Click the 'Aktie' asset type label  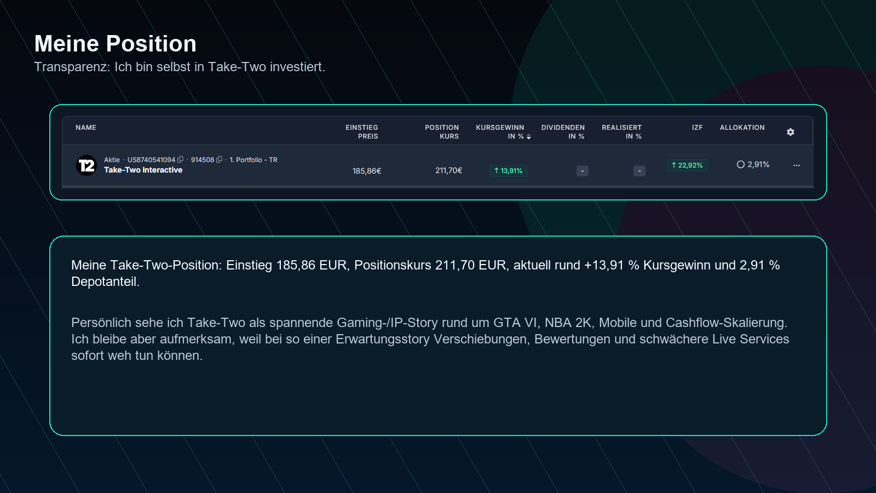coord(112,160)
